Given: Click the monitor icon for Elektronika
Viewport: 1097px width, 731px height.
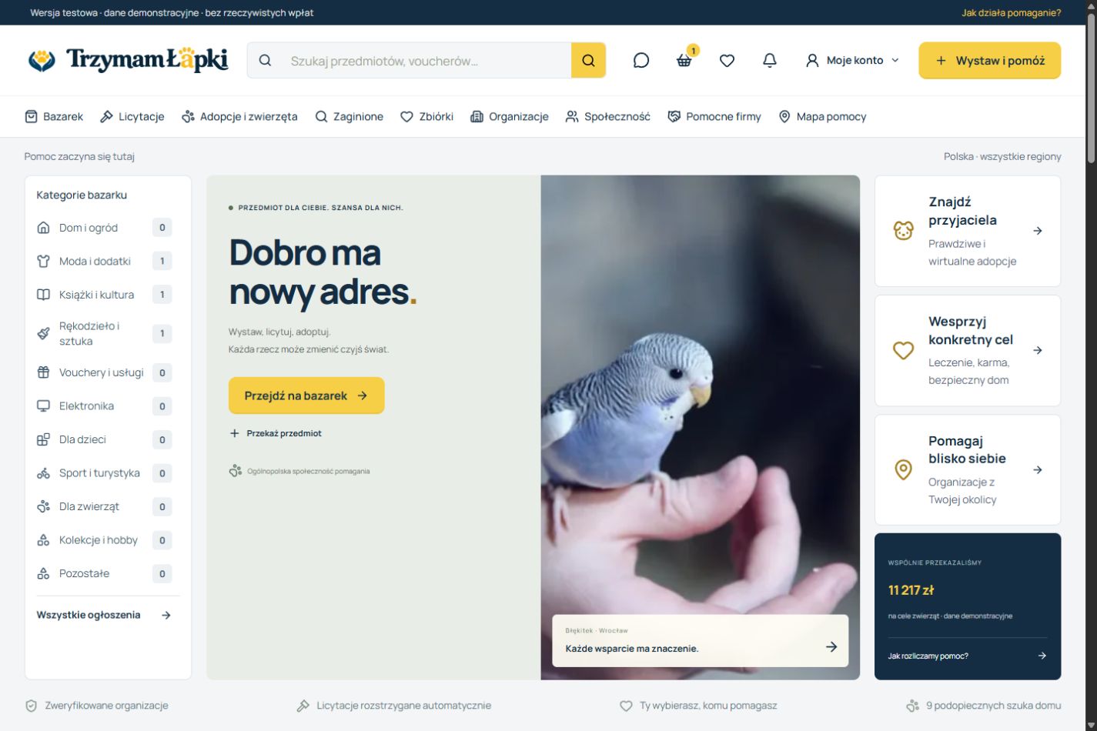Looking at the screenshot, I should pyautogui.click(x=43, y=406).
